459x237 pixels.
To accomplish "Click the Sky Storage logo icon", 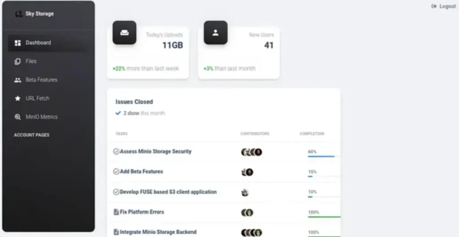I will tap(19, 14).
